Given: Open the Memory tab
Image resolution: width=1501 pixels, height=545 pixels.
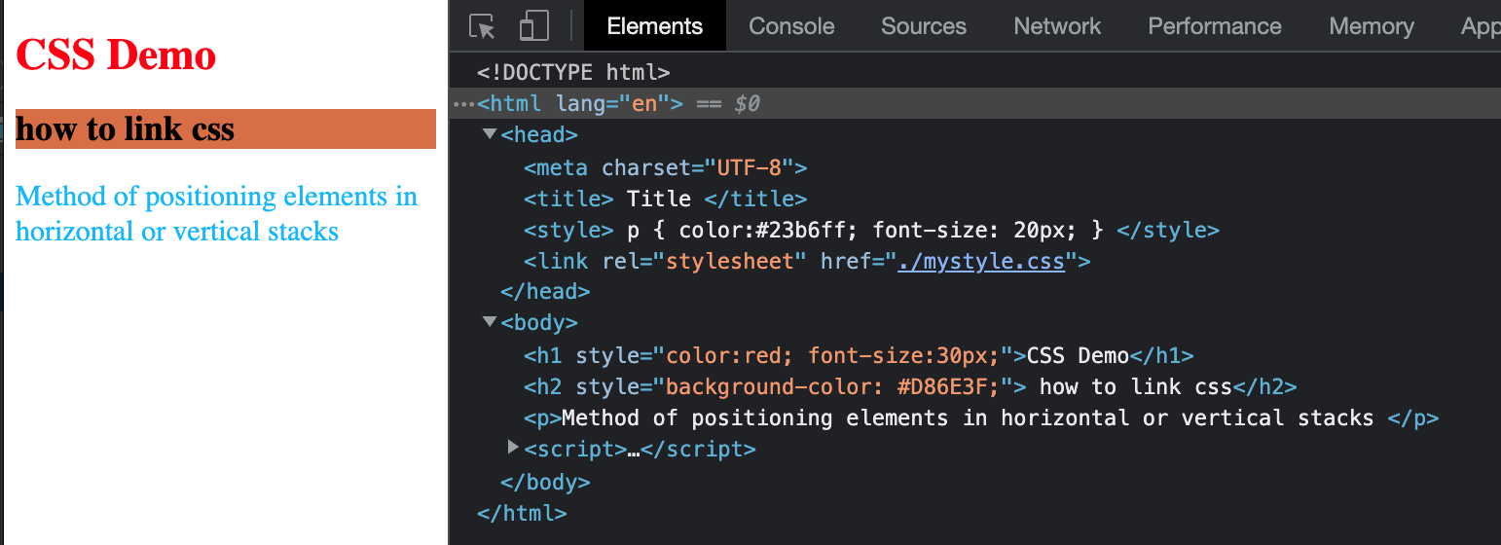Looking at the screenshot, I should (1372, 26).
